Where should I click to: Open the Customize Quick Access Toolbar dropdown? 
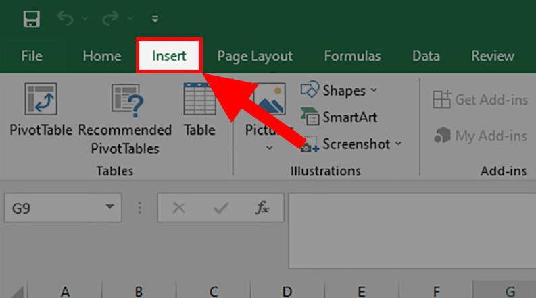[155, 19]
